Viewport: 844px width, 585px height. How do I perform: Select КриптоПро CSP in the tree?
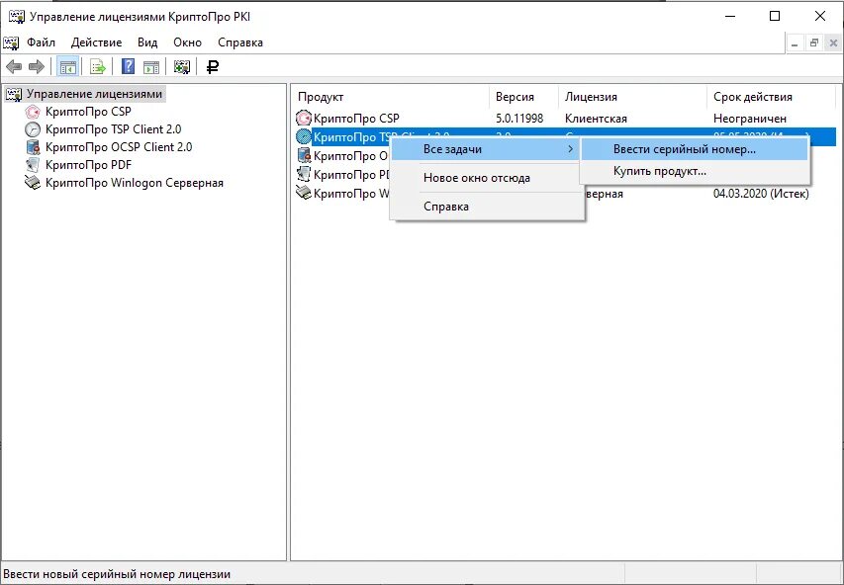pos(88,112)
